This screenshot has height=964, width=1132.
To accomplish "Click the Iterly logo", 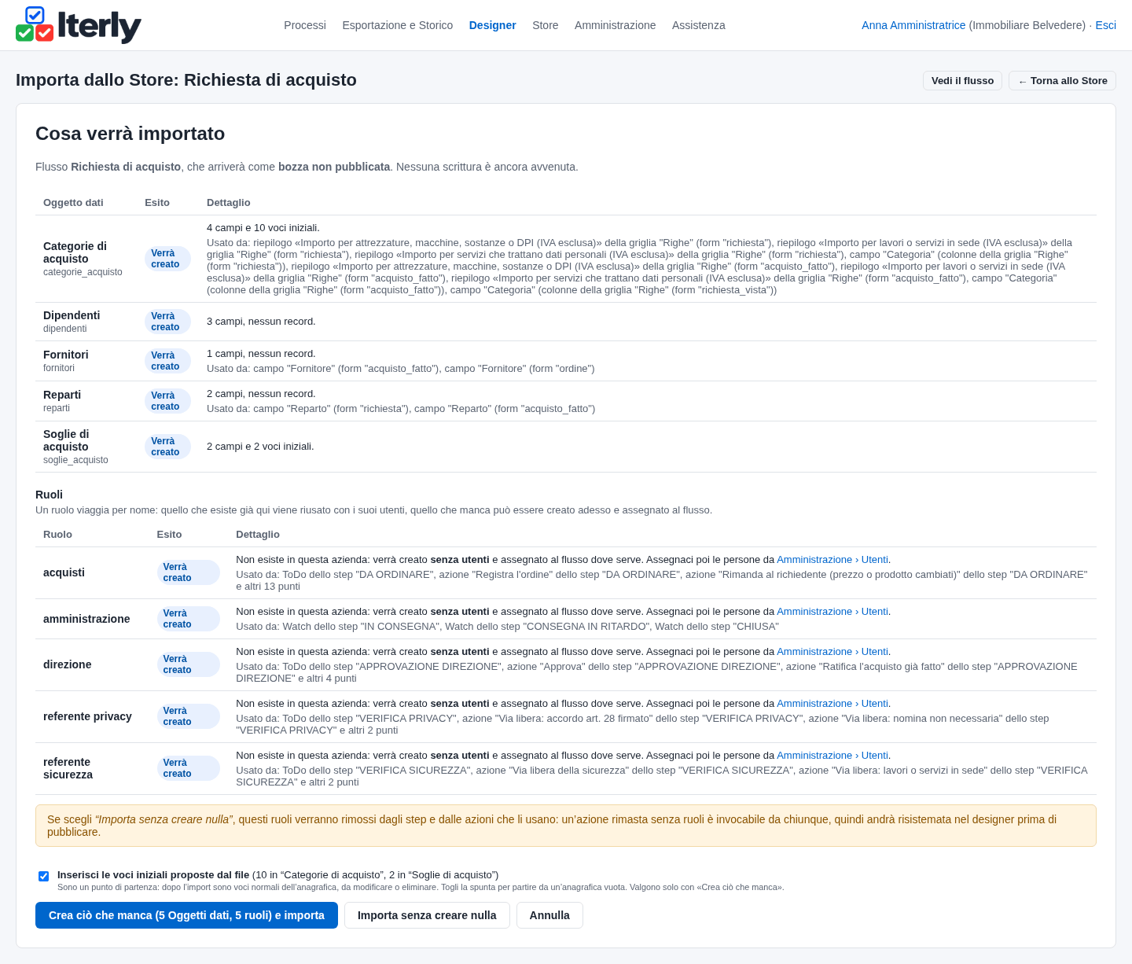I will click(79, 25).
